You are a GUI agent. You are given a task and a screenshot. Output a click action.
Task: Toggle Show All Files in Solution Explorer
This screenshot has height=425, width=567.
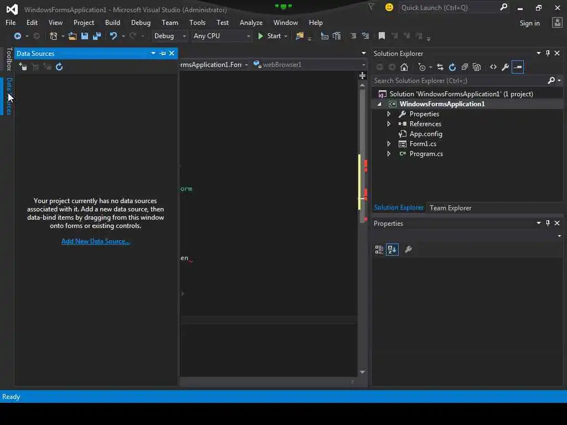[x=477, y=67]
